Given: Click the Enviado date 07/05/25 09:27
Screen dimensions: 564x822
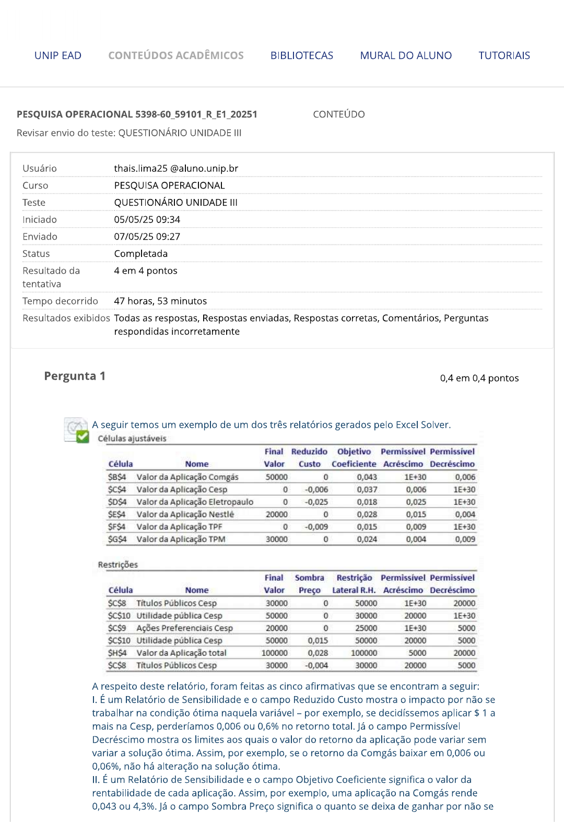Looking at the screenshot, I should click(147, 237).
